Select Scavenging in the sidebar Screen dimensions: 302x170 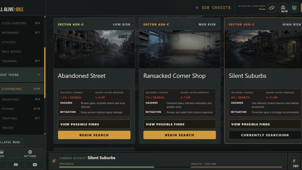click(x=22, y=89)
